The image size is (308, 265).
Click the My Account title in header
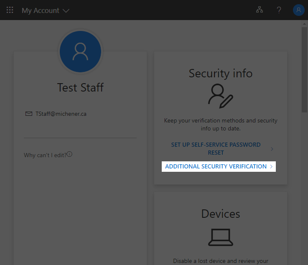pos(41,10)
